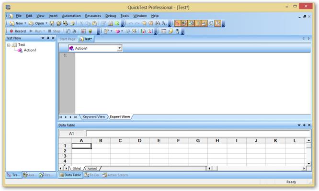Click the green Check Syntax icon

click(x=117, y=23)
